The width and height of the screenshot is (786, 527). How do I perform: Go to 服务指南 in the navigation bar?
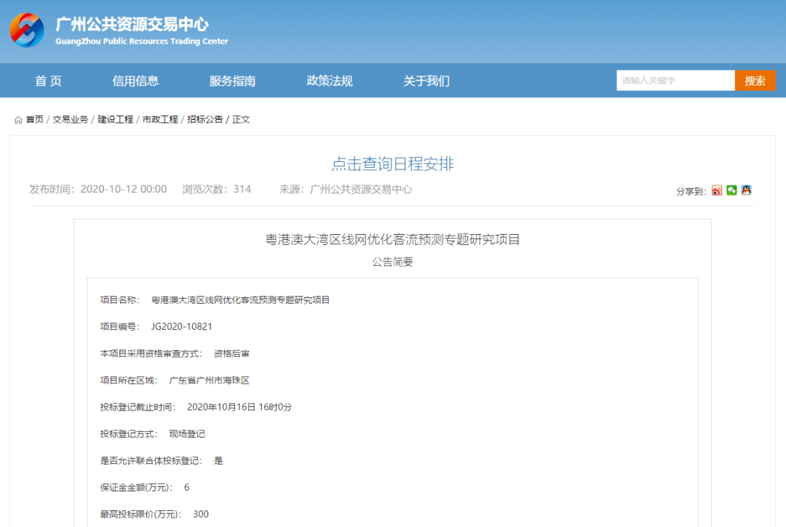[233, 81]
